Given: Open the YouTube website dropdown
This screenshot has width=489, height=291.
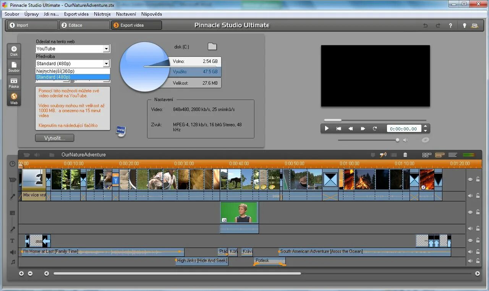Looking at the screenshot, I should (x=106, y=49).
